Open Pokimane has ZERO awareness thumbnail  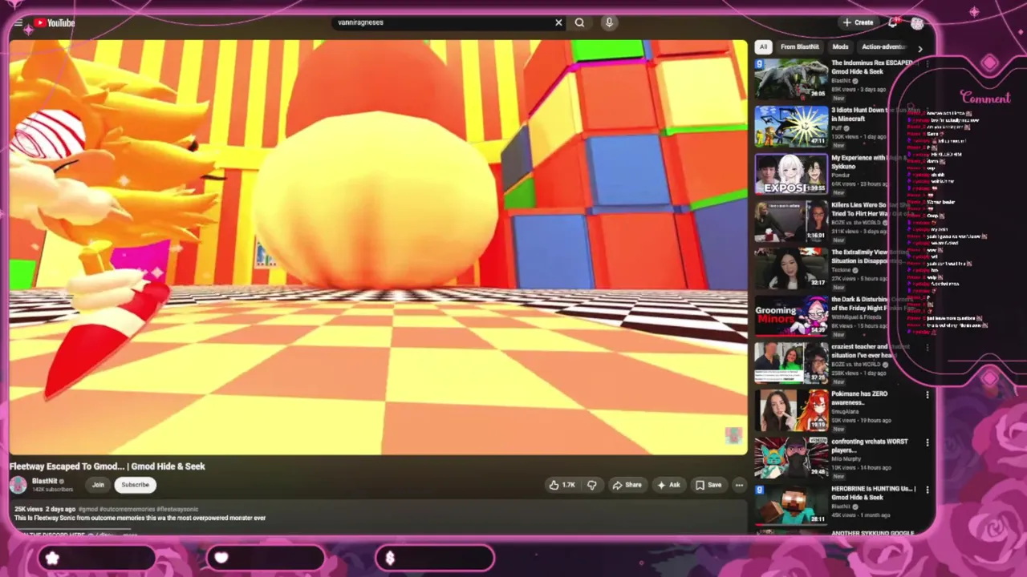point(791,410)
